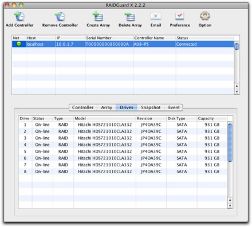Click the Disk Type column header
Screen dimensions: 252x227
click(182, 118)
